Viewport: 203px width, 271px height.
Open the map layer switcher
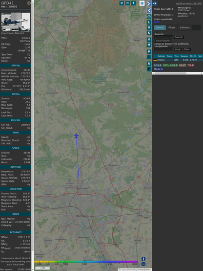click(142, 3)
